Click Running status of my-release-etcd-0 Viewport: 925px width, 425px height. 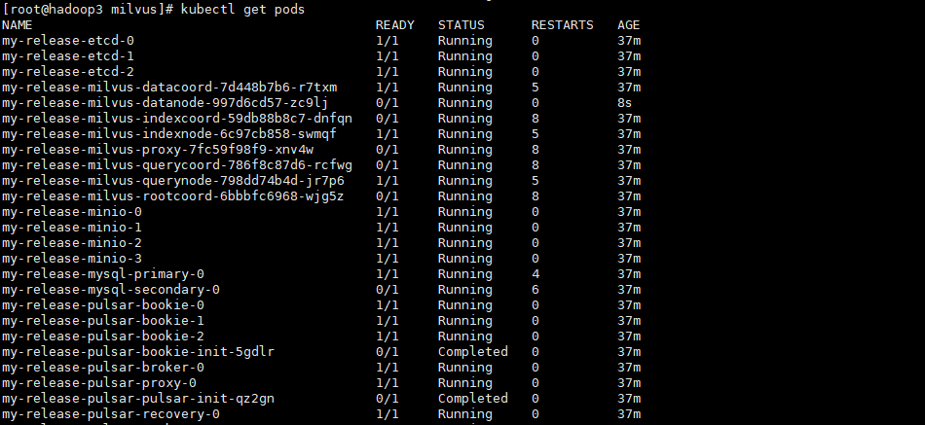tap(464, 41)
